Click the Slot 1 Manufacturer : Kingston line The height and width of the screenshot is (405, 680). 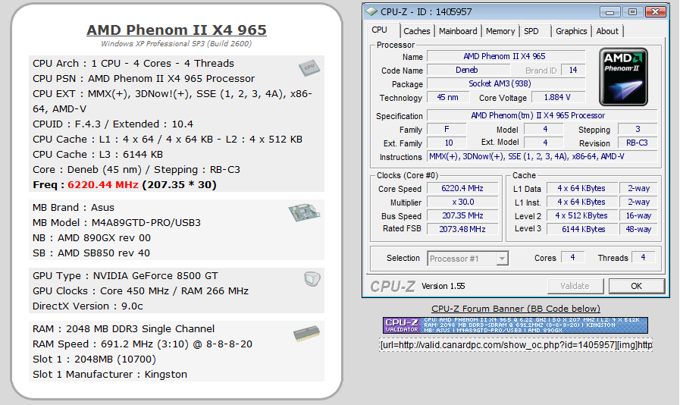pos(110,374)
